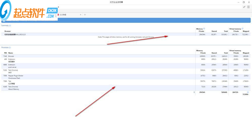This screenshot has height=136, width=252.
Task: Click Name column header in Processes
Action: pos(11,53)
